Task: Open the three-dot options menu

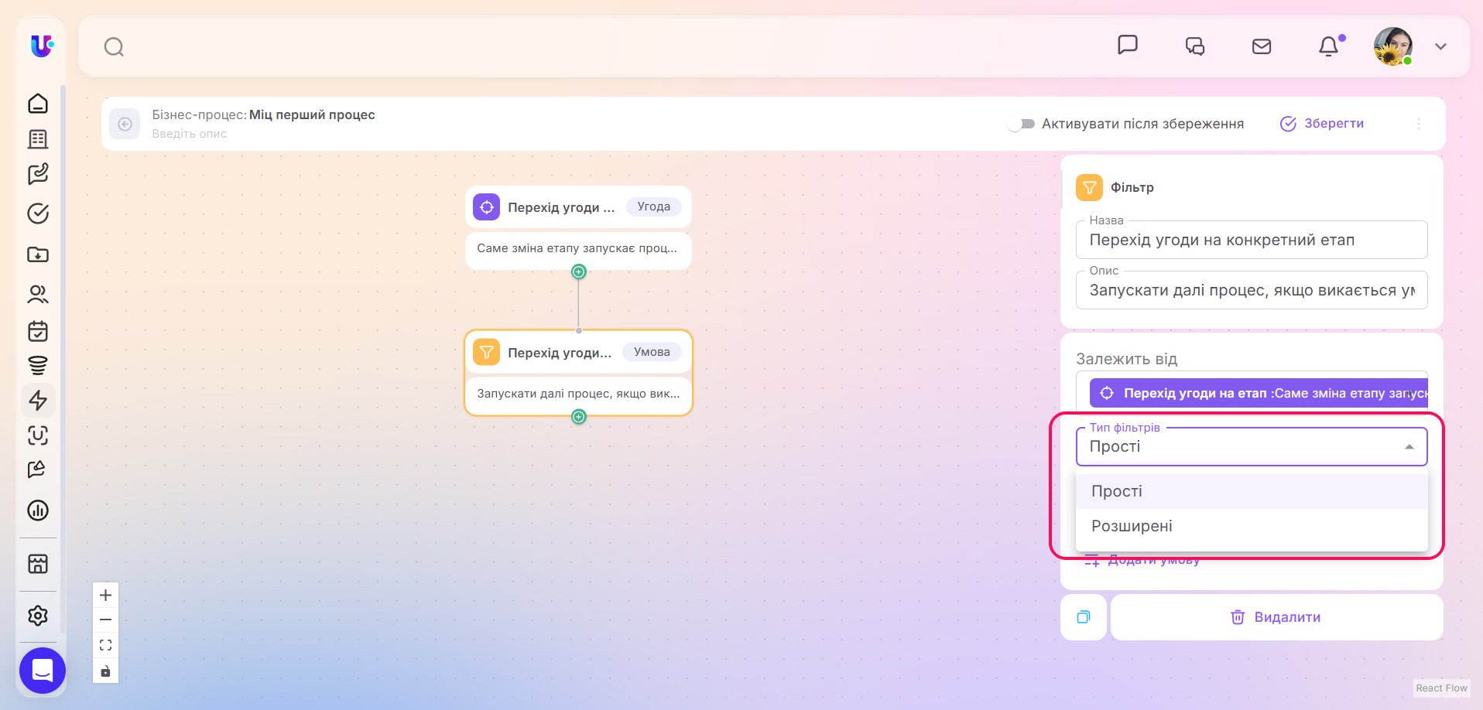Action: [1419, 124]
